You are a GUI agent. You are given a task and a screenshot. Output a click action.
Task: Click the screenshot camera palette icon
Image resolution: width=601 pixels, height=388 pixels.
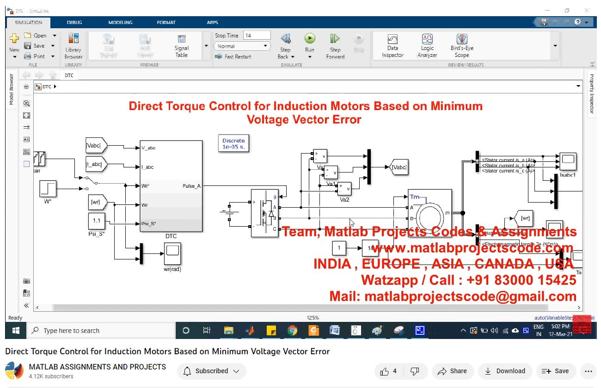point(26,281)
